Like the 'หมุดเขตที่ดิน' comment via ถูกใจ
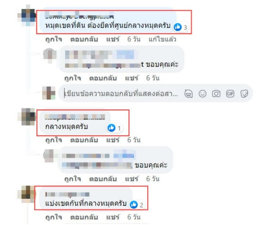The image size is (267, 225). 53,39
